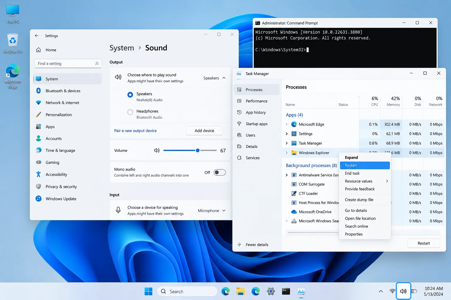Click Fewer details in Task Manager

[x=253, y=245]
